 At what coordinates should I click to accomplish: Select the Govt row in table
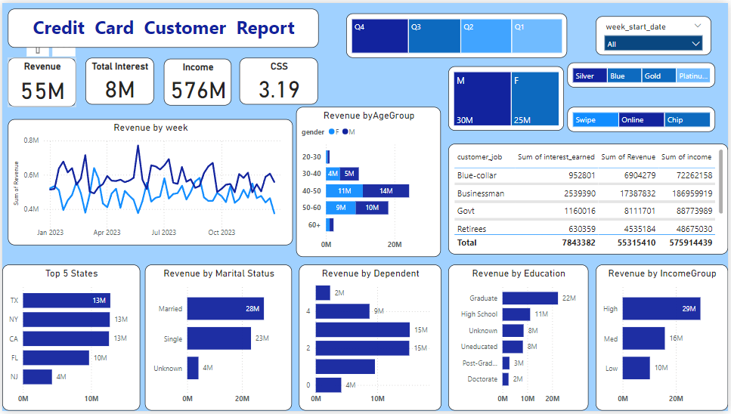[x=584, y=211]
